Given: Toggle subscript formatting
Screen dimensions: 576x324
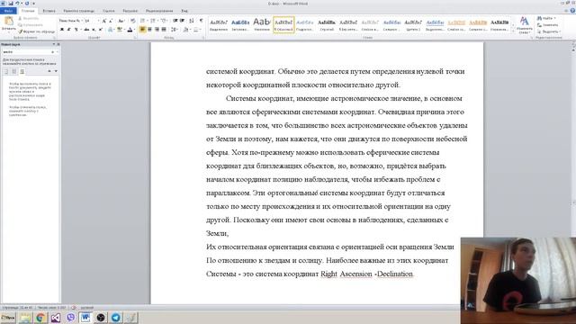Looking at the screenshot, I should tap(94, 30).
